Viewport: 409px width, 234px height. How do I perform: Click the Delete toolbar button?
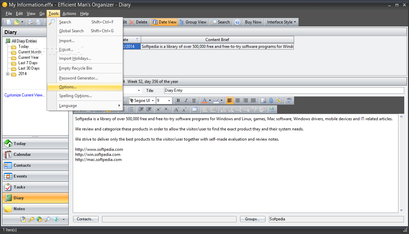138,22
